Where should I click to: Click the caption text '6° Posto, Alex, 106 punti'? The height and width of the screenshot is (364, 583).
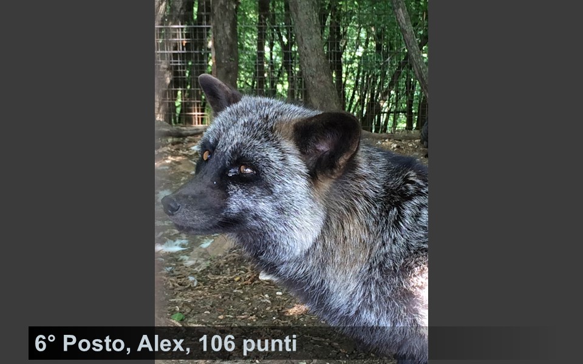[x=166, y=343]
